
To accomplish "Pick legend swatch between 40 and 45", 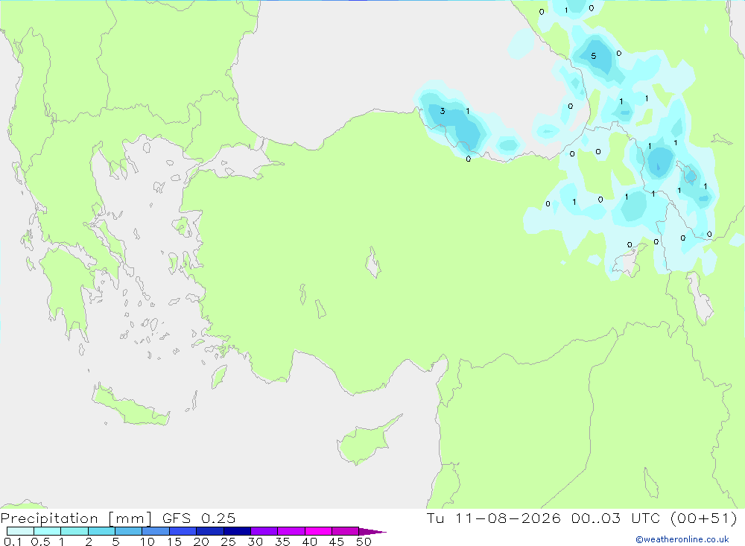I will tap(318, 531).
